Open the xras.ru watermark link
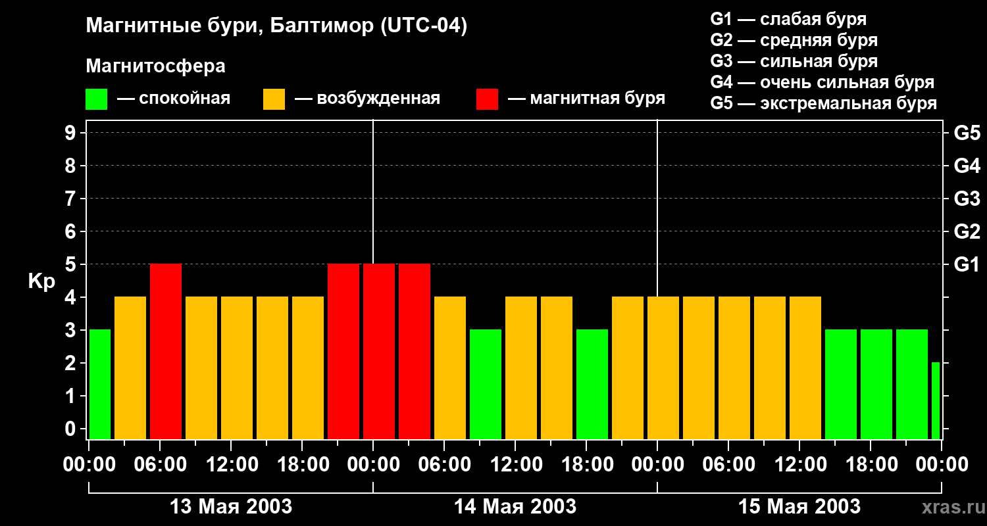The width and height of the screenshot is (987, 526). click(x=951, y=507)
